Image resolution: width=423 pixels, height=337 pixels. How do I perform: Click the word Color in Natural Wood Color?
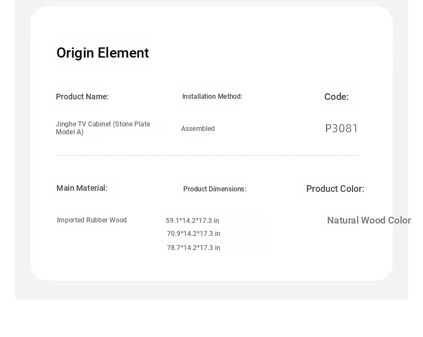coord(399,220)
